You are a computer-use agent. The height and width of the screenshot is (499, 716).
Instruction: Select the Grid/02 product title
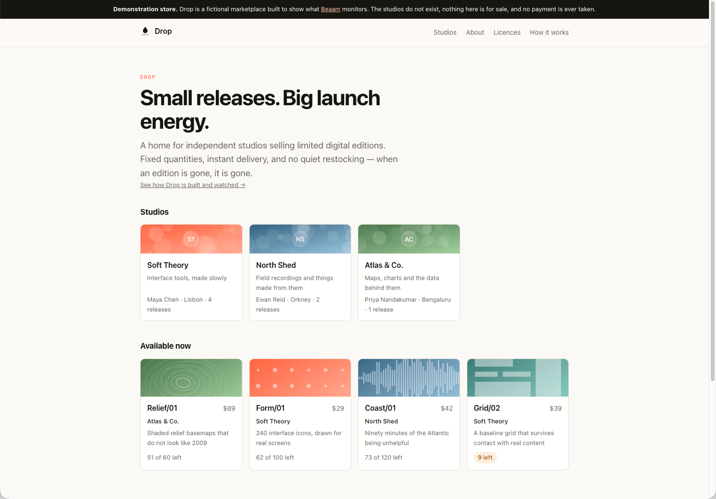[487, 408]
